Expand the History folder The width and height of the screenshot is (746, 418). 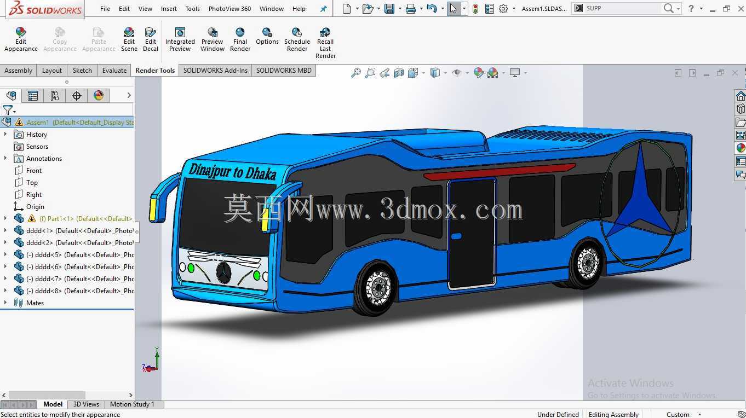pyautogui.click(x=5, y=134)
